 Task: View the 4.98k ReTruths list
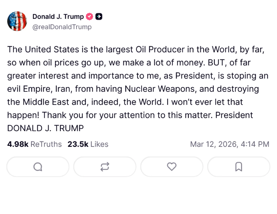[x=34, y=144]
